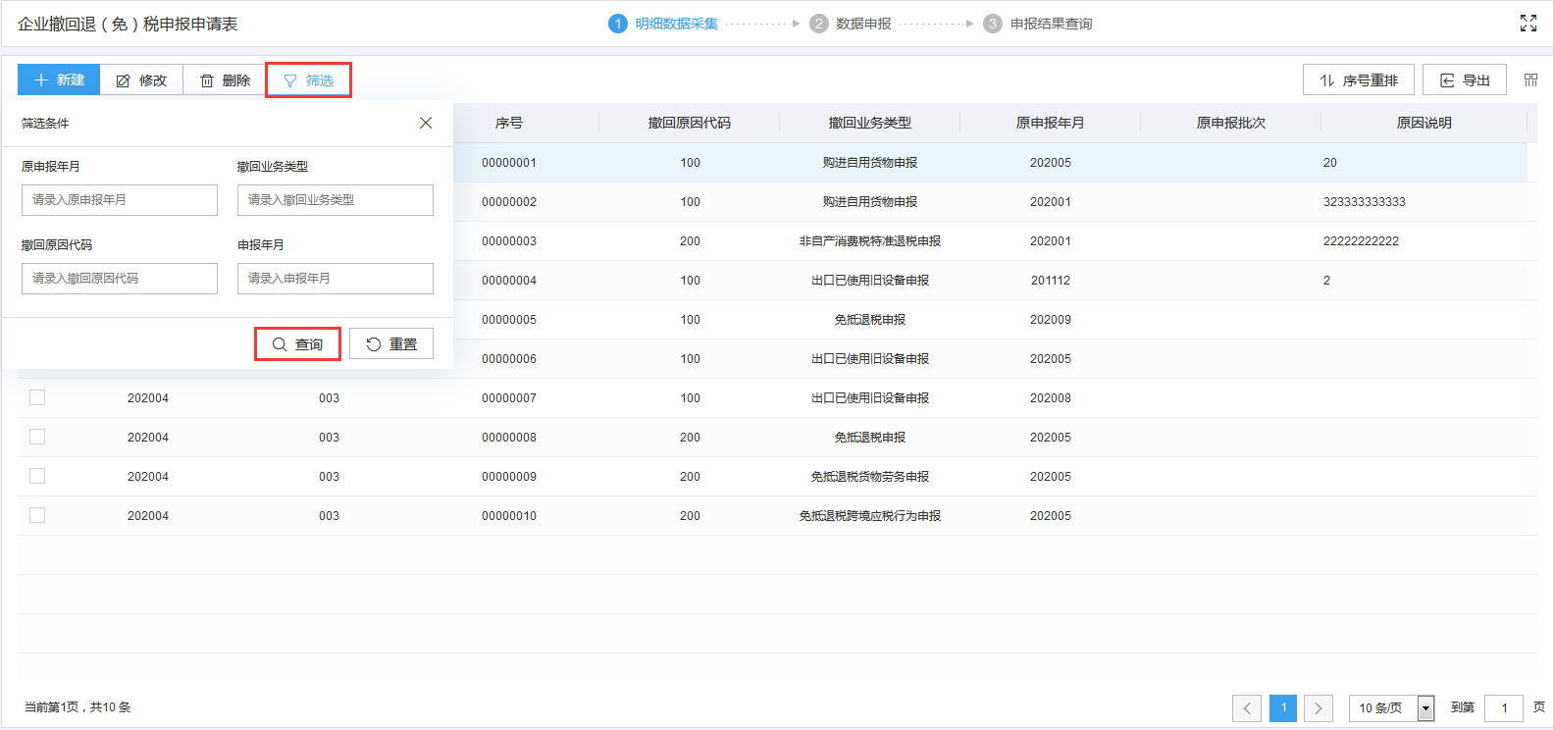The height and width of the screenshot is (730, 1553).
Task: Switch to step 3 申报结果查询
Action: [x=1038, y=24]
